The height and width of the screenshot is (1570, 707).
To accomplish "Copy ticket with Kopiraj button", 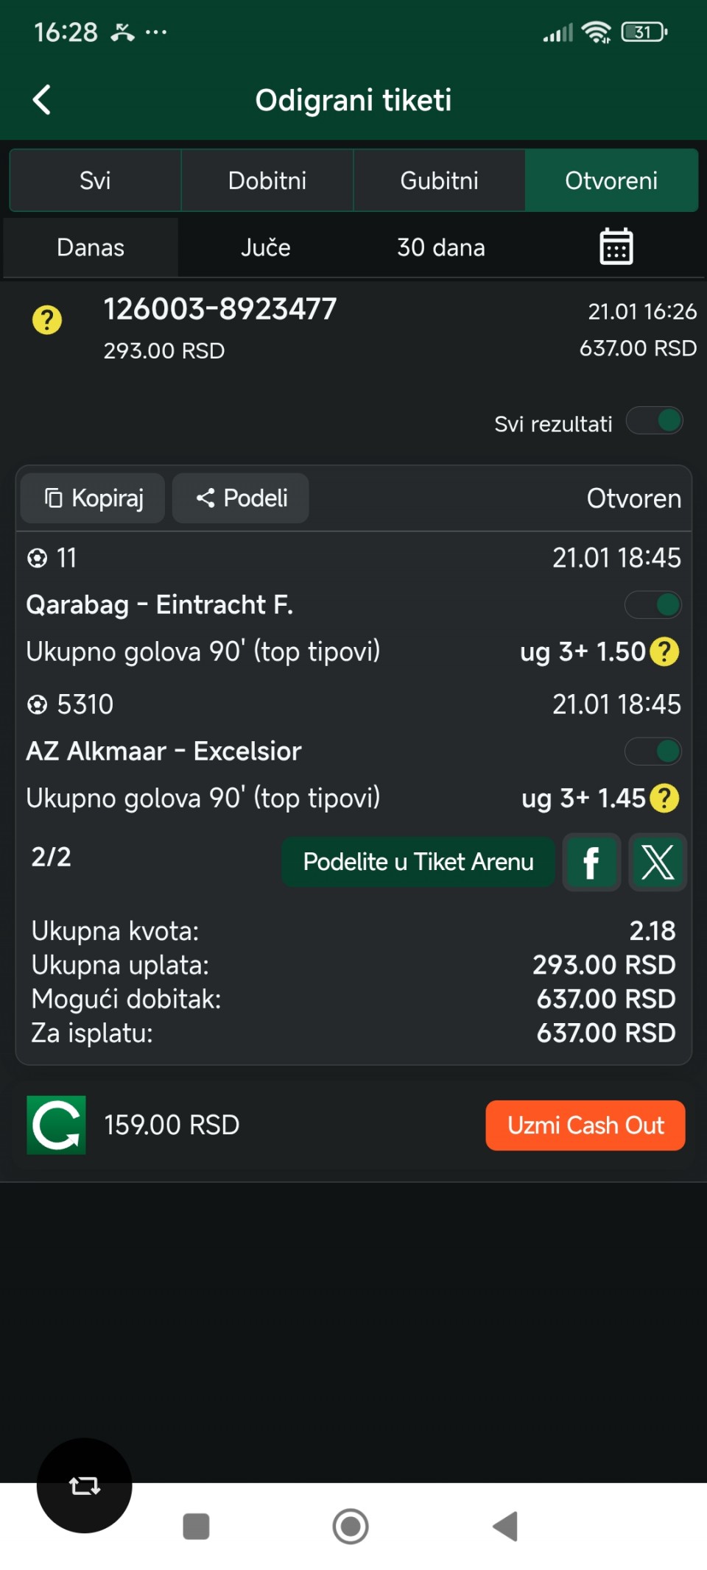I will [x=93, y=498].
